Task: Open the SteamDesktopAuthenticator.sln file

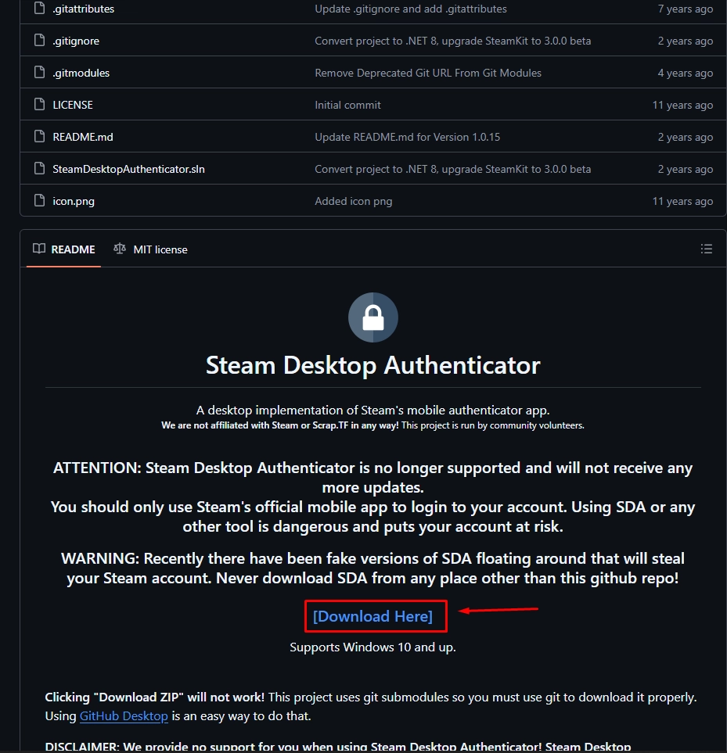Action: click(x=128, y=169)
